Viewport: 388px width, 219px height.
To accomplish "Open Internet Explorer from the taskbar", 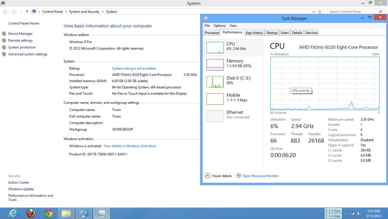I will pyautogui.click(x=13, y=213).
